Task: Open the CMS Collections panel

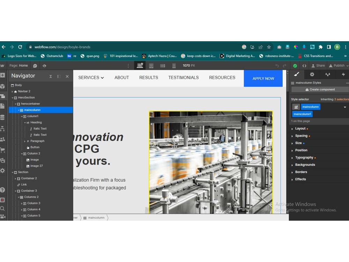Action: 2,117
